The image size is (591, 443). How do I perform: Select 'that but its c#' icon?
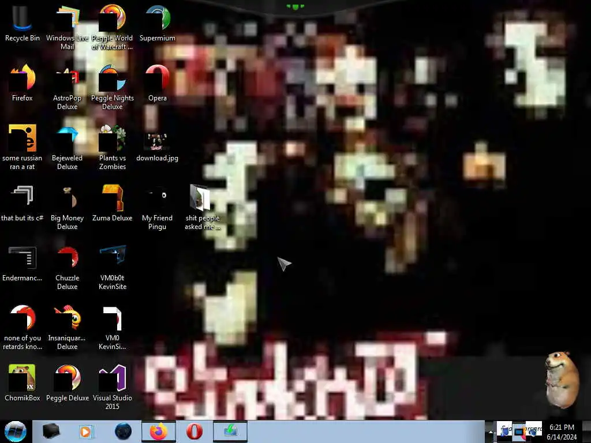click(x=23, y=203)
